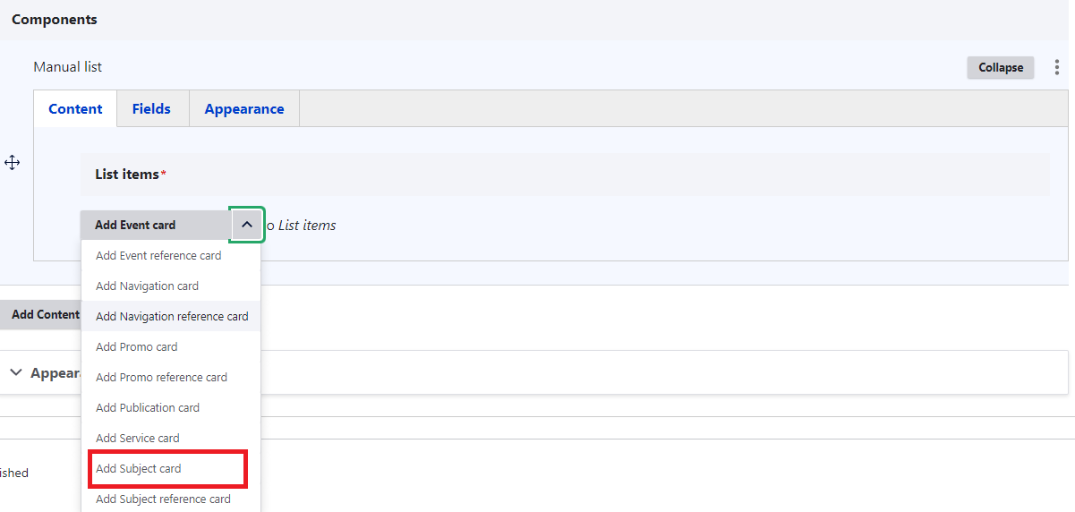Image resolution: width=1075 pixels, height=512 pixels.
Task: Collapse the Manual list component
Action: pyautogui.click(x=1000, y=67)
